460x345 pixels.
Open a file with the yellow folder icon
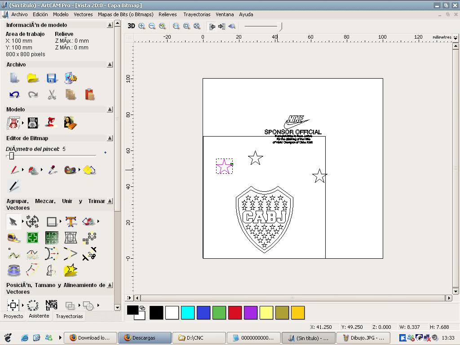33,78
